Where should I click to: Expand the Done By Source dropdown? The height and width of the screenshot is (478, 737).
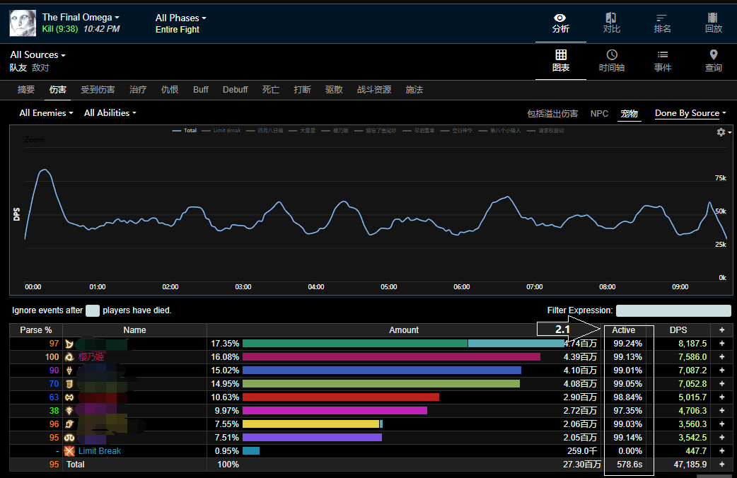[x=690, y=113]
